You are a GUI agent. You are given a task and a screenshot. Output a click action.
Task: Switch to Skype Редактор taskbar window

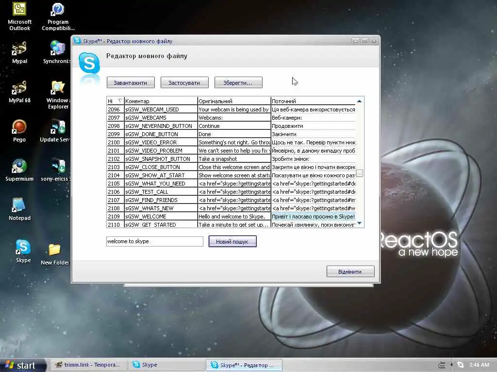pos(244,365)
